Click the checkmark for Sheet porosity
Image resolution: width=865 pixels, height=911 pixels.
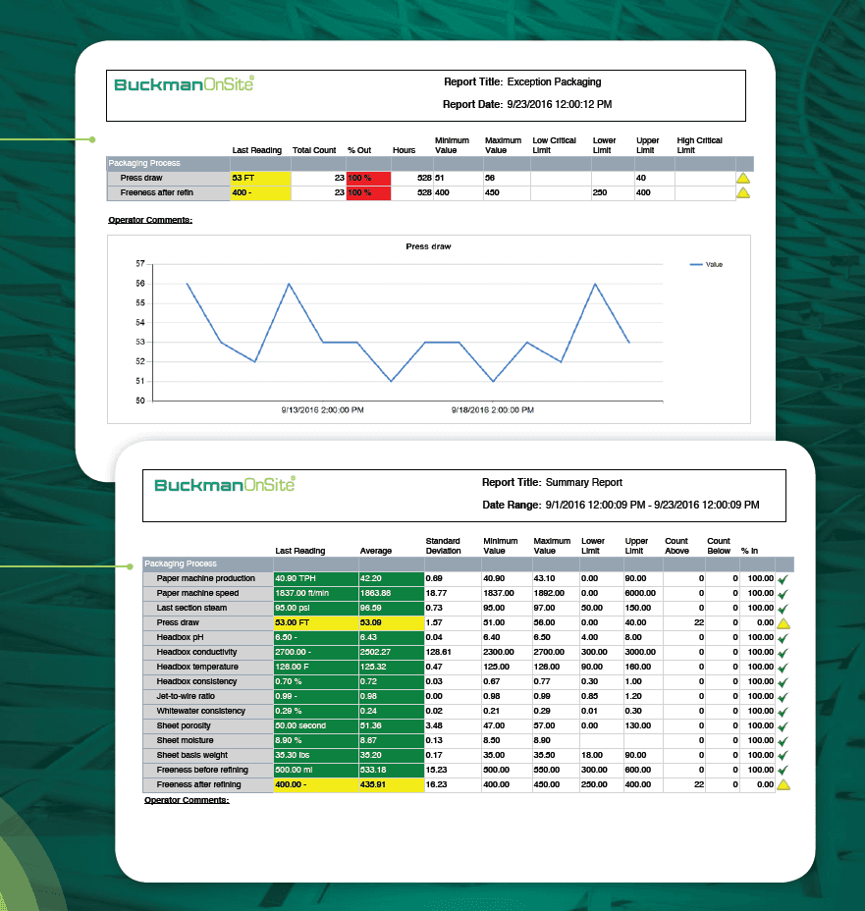coord(784,726)
